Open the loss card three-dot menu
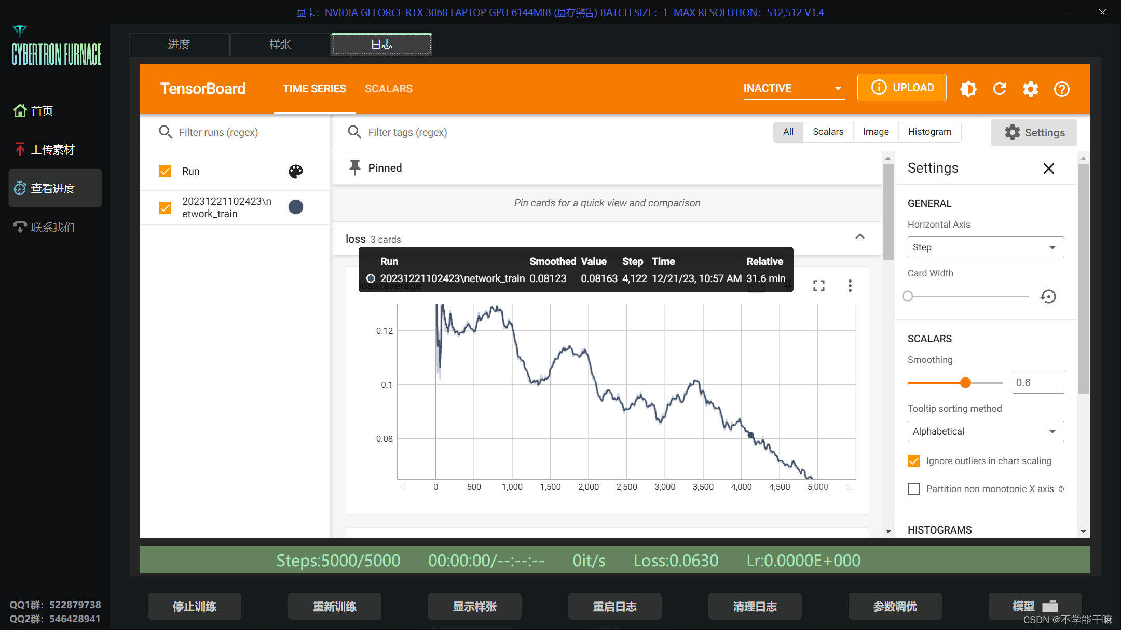Viewport: 1121px width, 630px height. [x=850, y=286]
